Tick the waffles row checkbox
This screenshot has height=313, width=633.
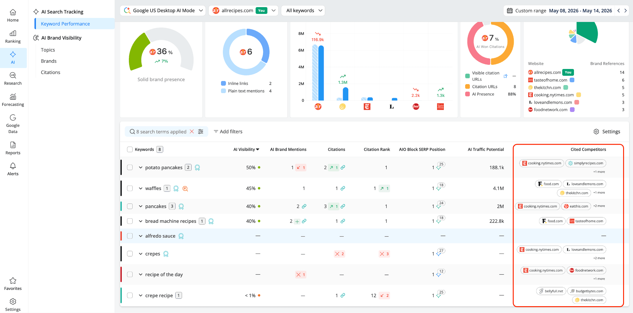130,188
